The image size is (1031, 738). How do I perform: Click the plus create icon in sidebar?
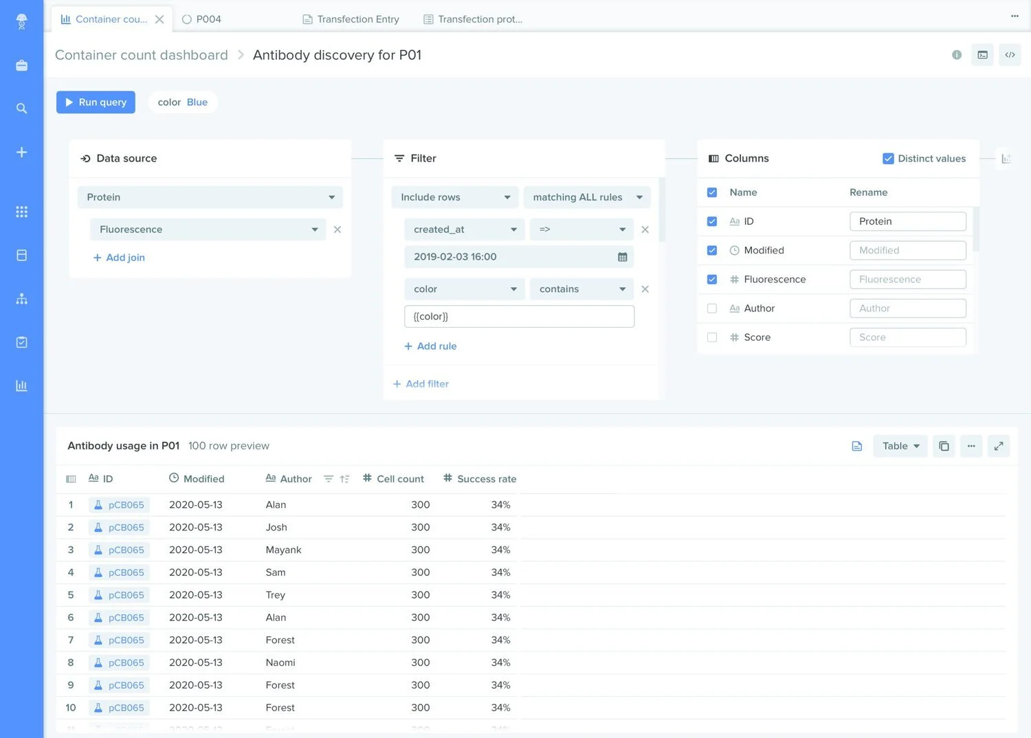pos(21,152)
